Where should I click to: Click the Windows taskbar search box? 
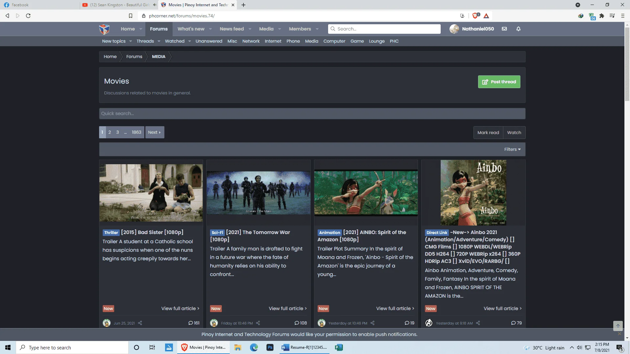pos(72,347)
